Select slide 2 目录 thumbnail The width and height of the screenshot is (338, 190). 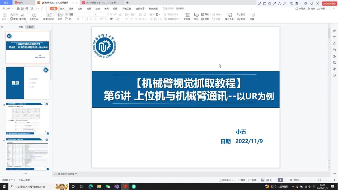[x=27, y=83]
